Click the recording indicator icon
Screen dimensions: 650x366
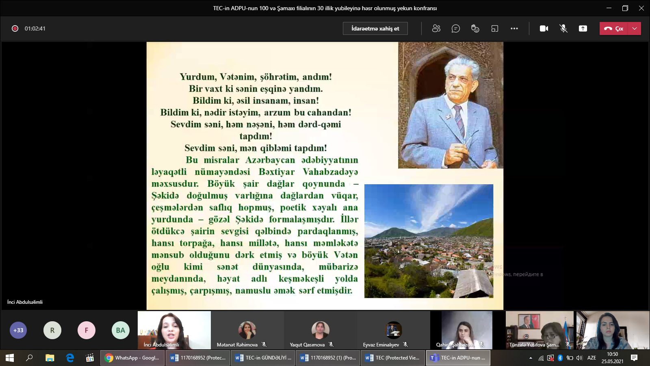tap(15, 28)
